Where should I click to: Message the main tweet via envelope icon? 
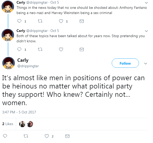[x=67, y=136]
